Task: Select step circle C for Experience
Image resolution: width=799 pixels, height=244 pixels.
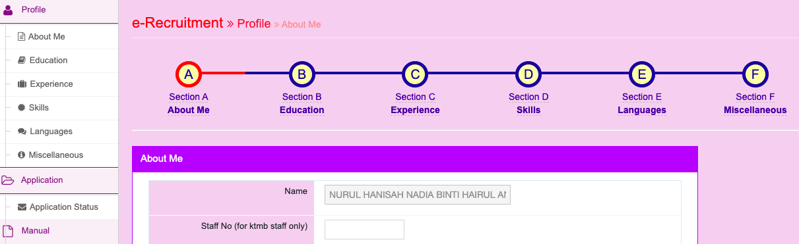Action: (x=415, y=74)
